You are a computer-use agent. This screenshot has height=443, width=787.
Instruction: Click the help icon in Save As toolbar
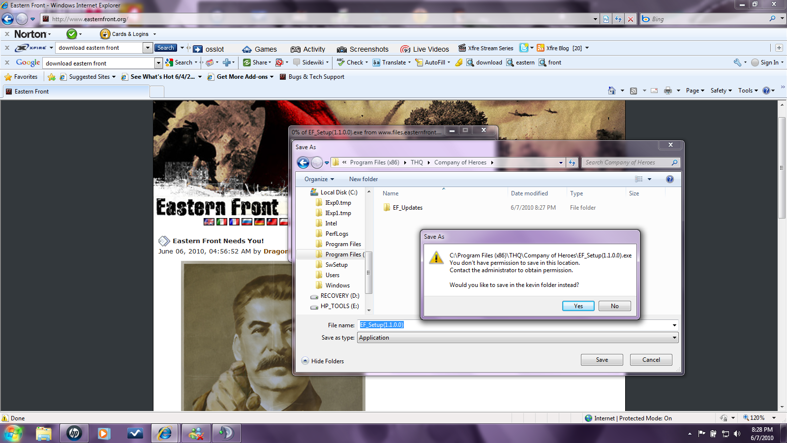[x=669, y=179]
